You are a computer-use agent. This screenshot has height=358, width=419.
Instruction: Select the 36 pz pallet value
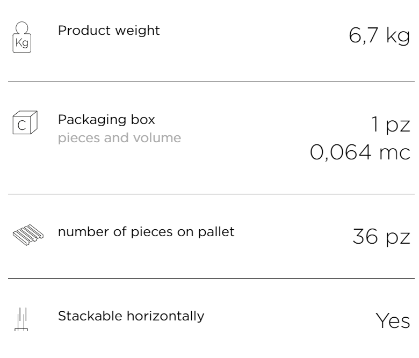click(381, 237)
